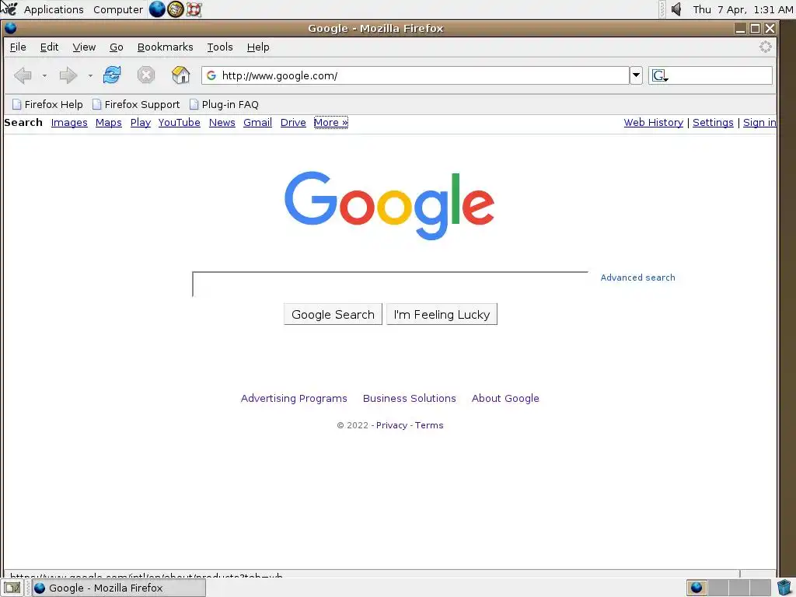Open the View menu
796x597 pixels.
coord(84,47)
